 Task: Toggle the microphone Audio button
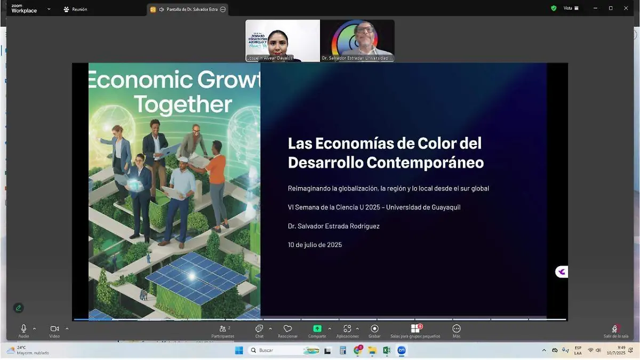(x=23, y=329)
